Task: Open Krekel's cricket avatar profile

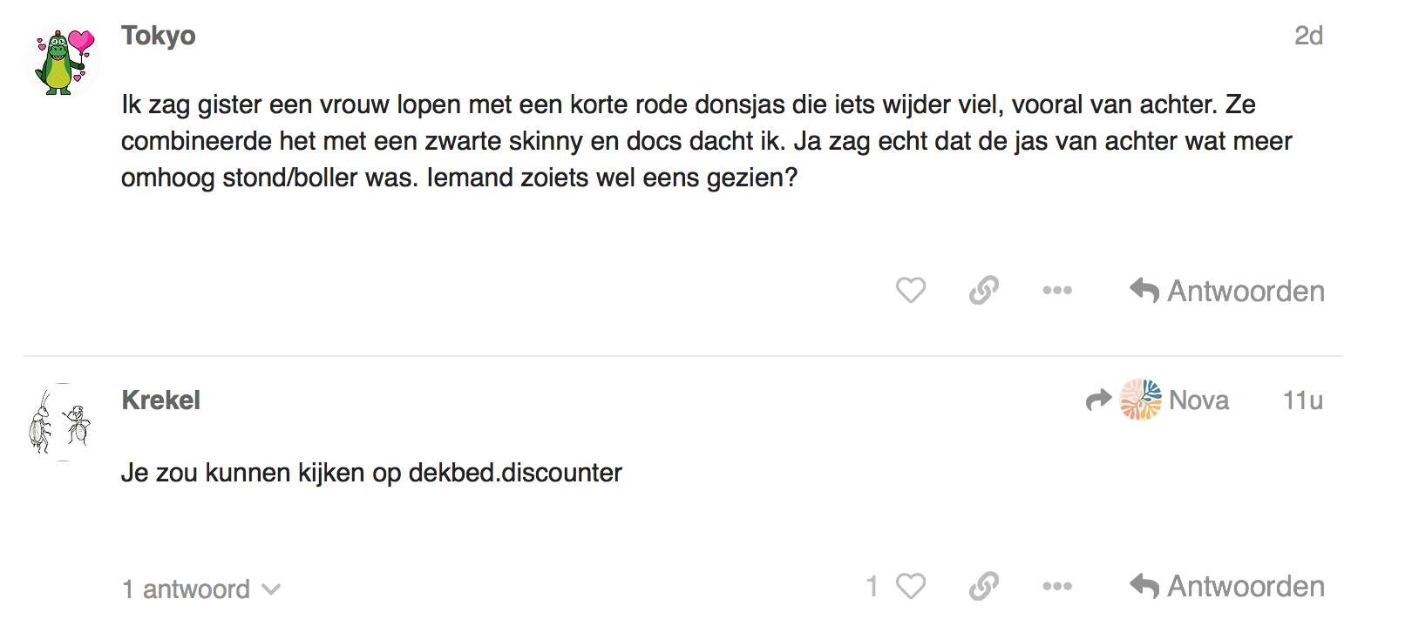Action: click(62, 422)
